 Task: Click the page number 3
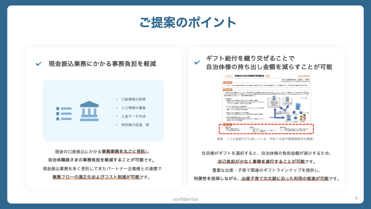(x=356, y=198)
